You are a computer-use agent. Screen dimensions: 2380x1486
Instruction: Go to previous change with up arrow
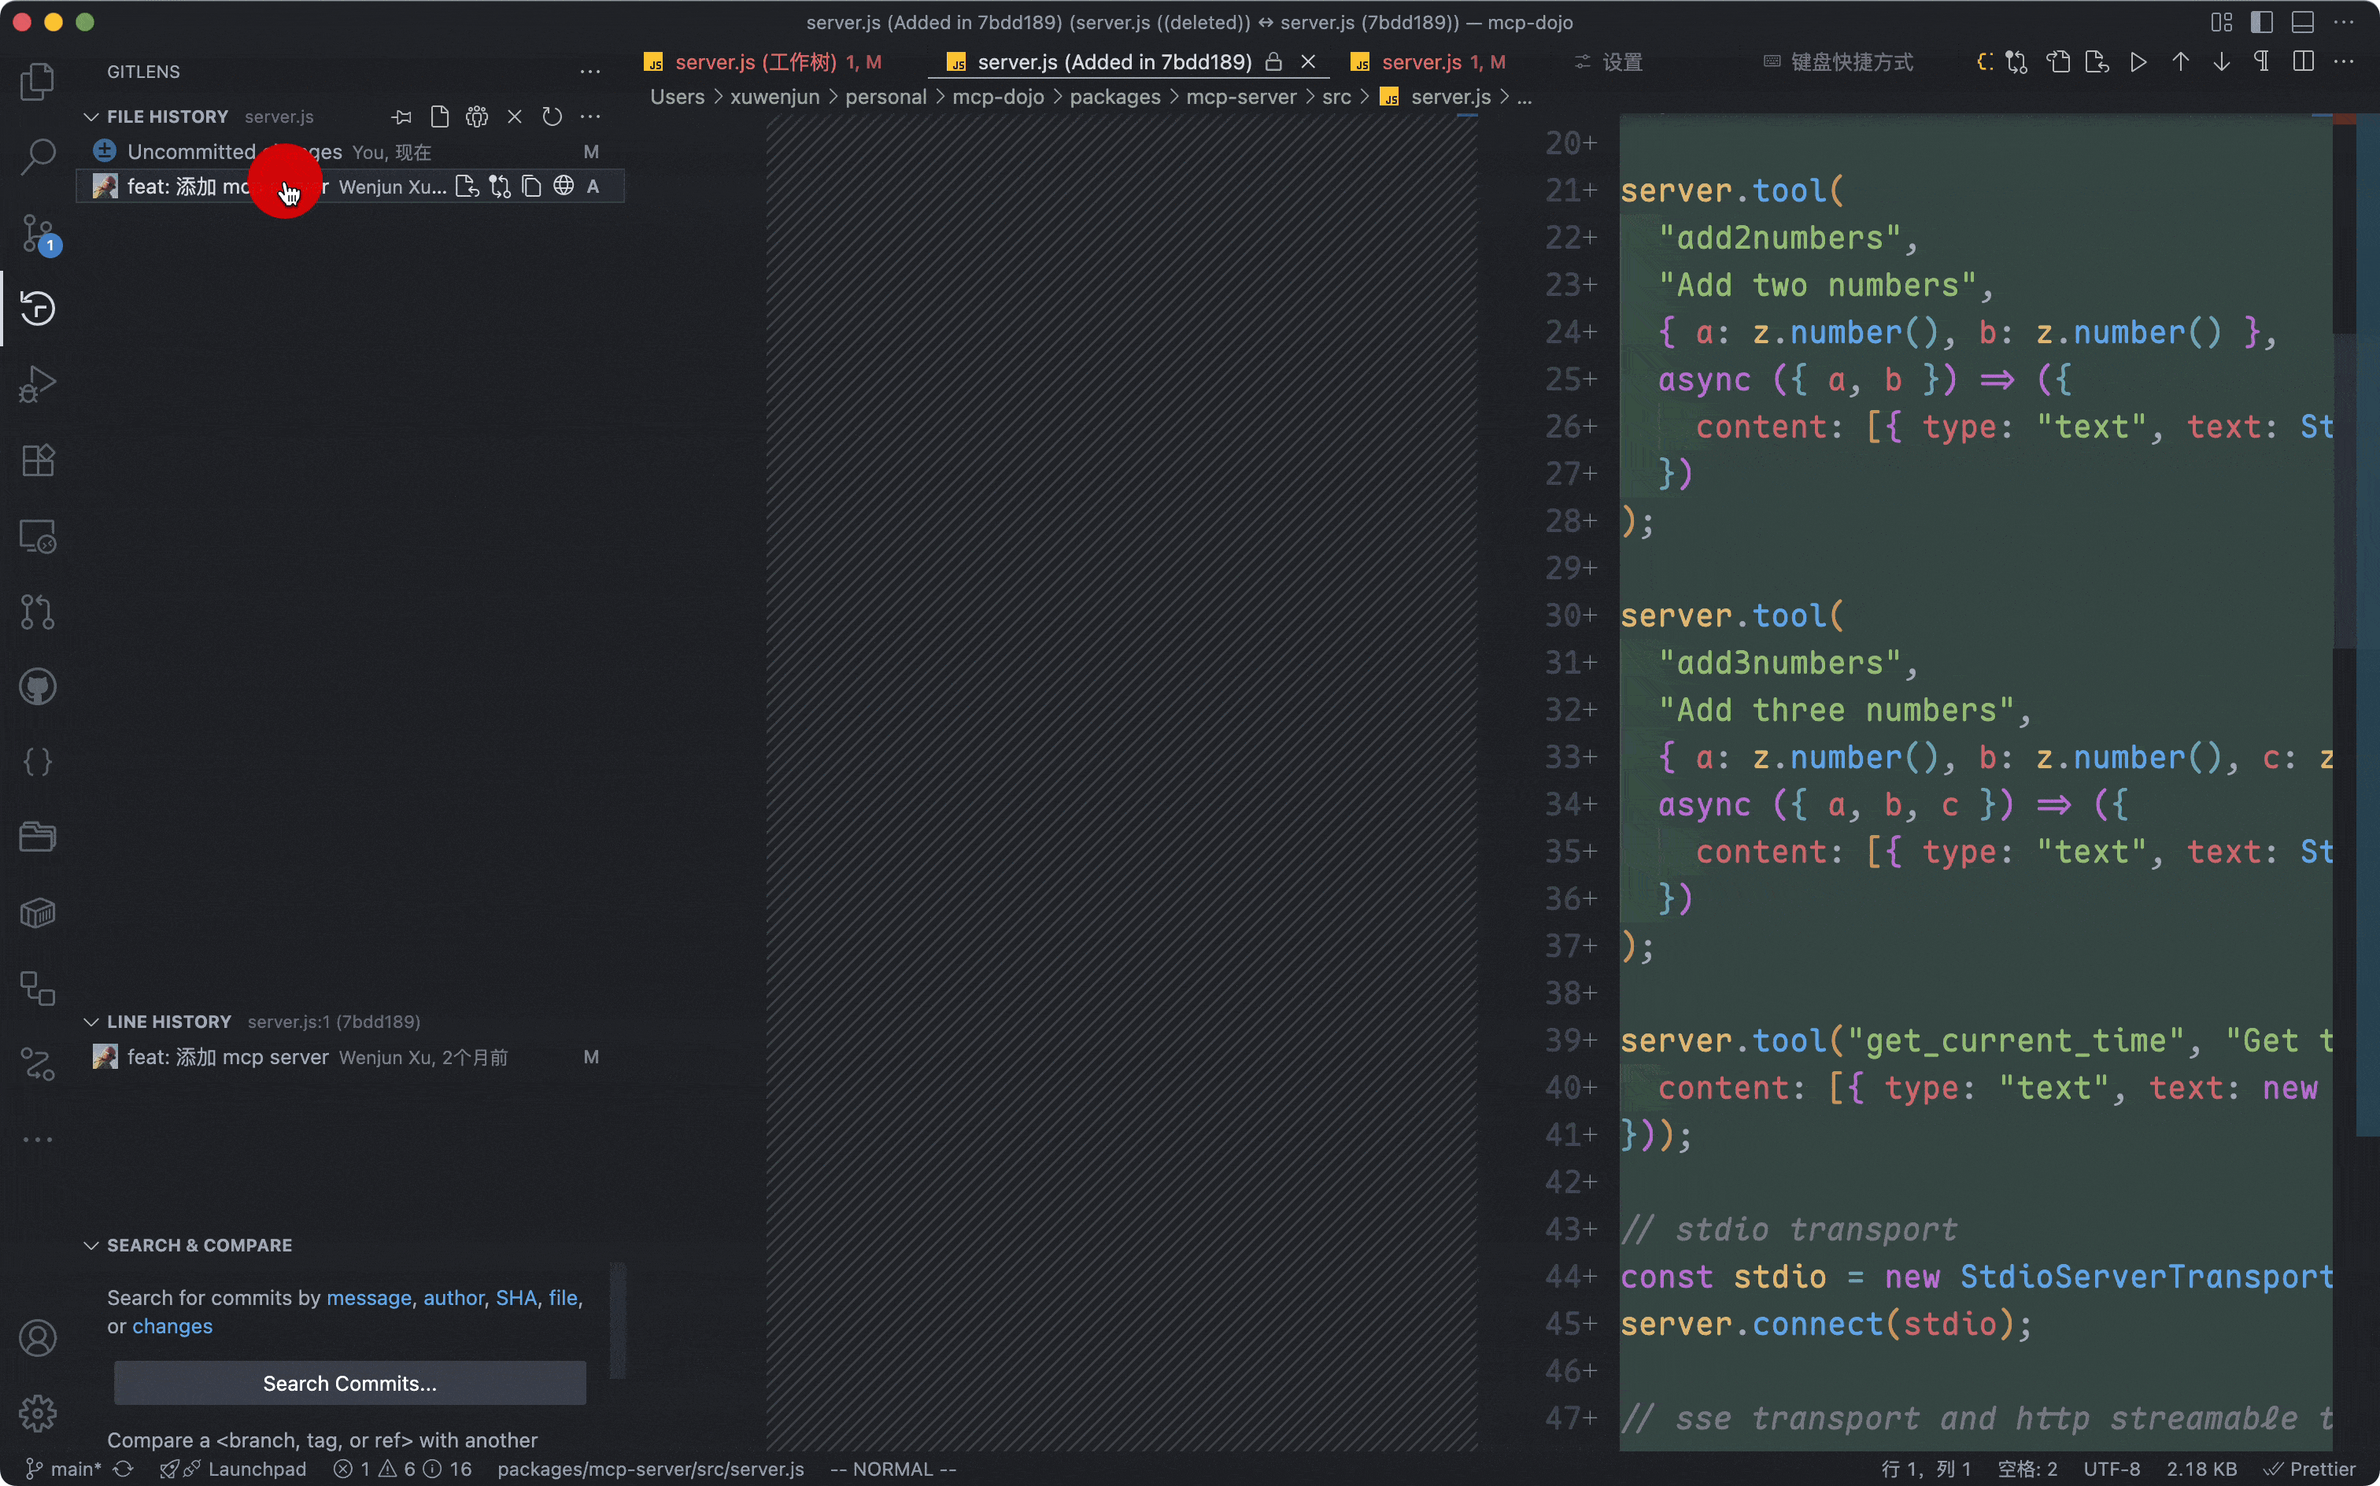pos(2179,62)
